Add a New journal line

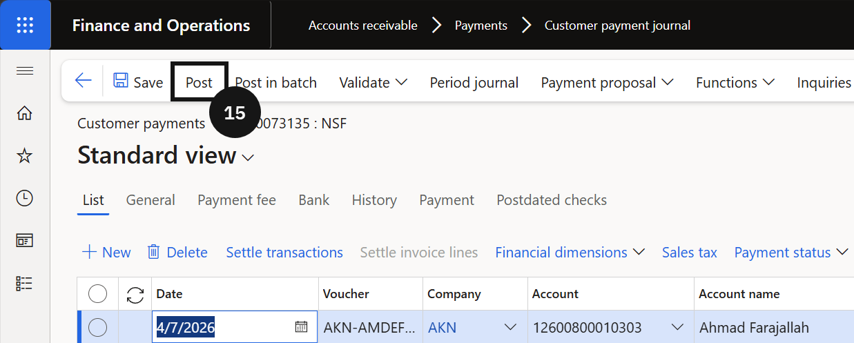(106, 253)
